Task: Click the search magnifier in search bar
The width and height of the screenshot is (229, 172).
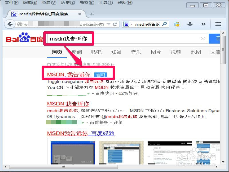Action: 165,24
